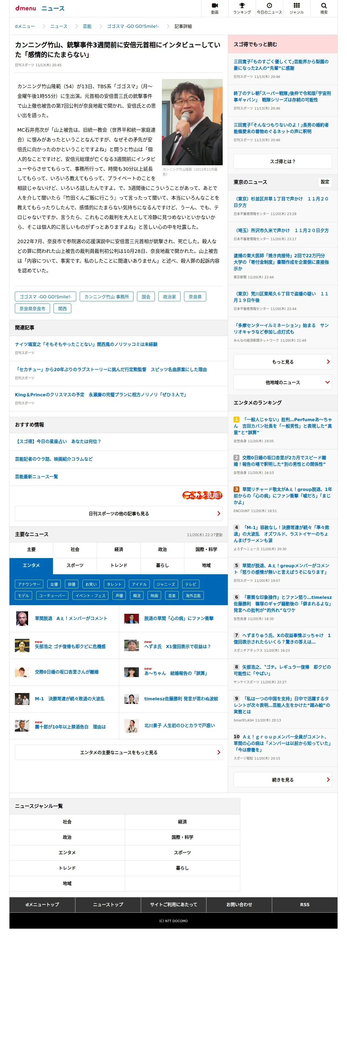
Task: Select the カンニング竹山 事務所 tag
Action: click(x=107, y=296)
